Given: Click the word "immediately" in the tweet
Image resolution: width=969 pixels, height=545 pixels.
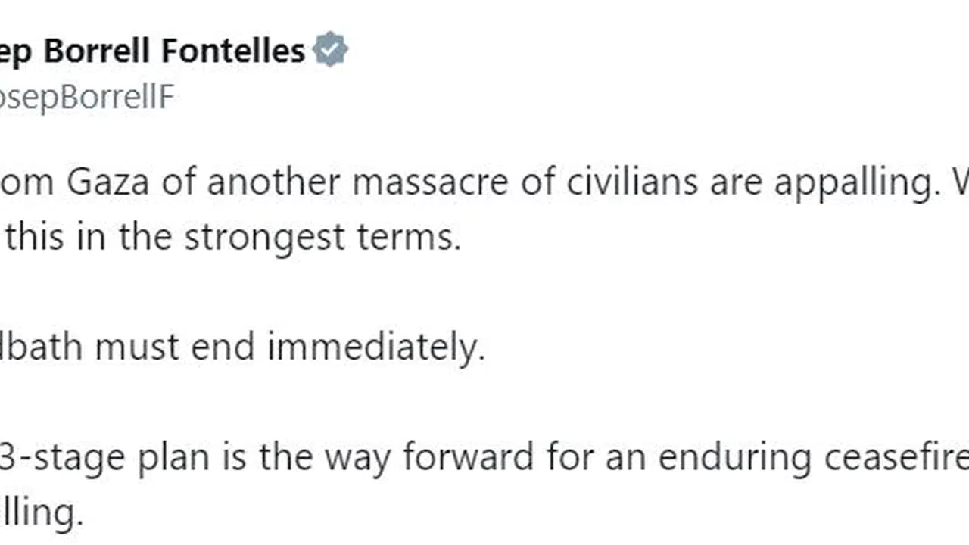Looking at the screenshot, I should (x=376, y=347).
